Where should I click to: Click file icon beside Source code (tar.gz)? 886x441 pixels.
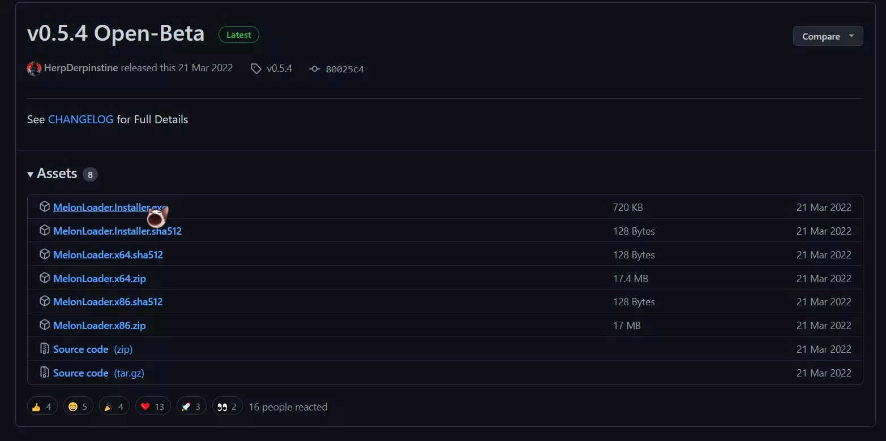tap(45, 373)
